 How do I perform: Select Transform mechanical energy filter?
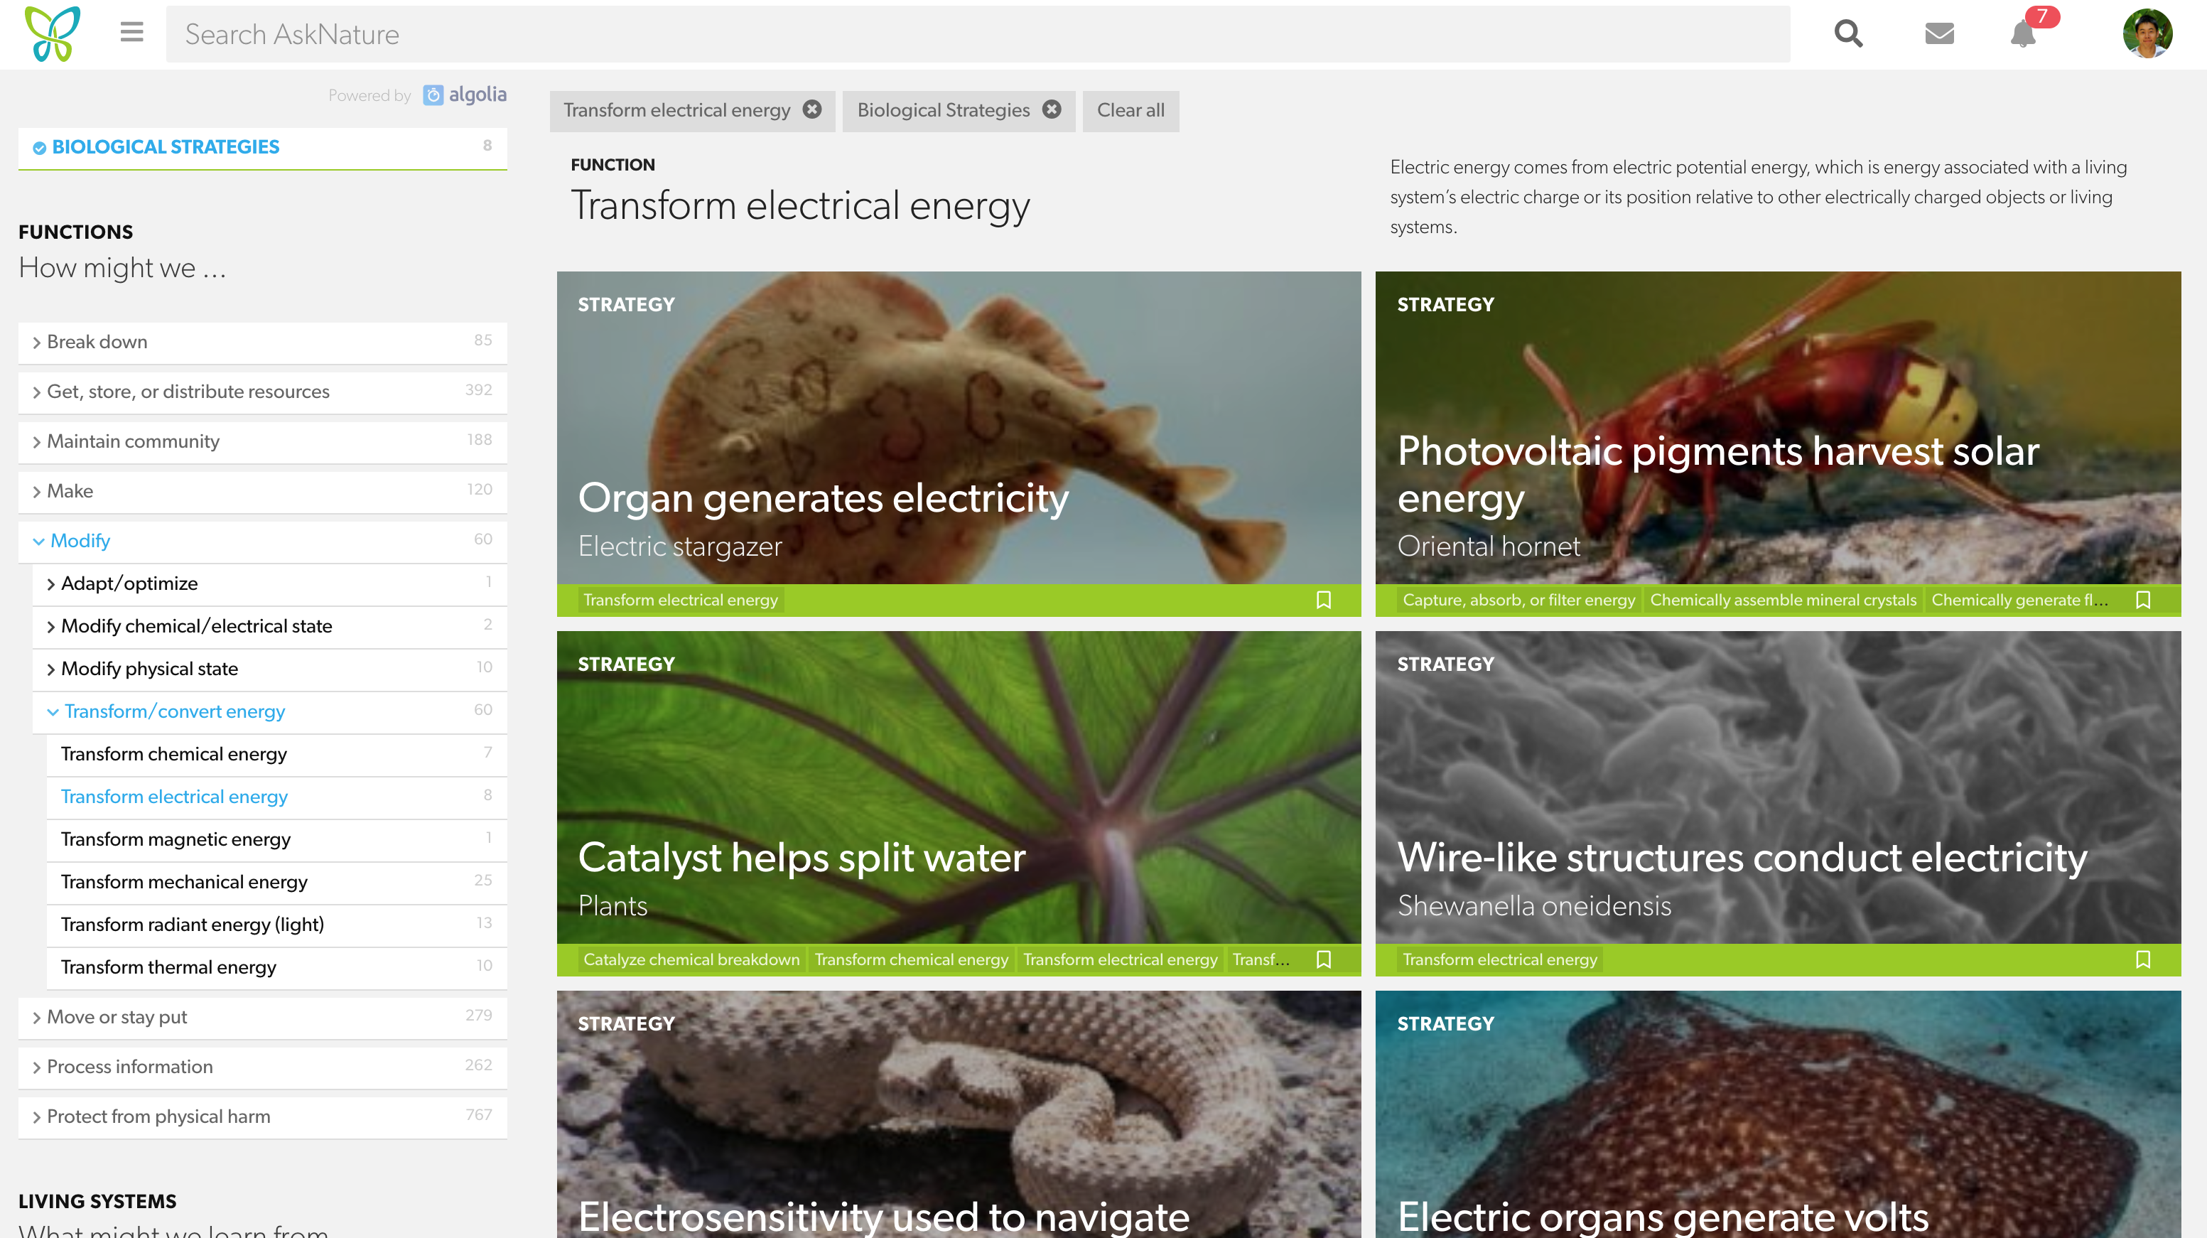coord(276,883)
